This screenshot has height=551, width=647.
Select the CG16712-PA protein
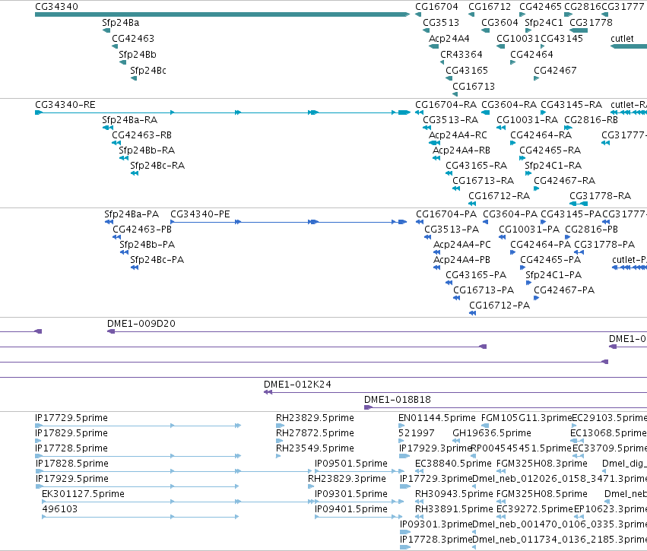(x=472, y=313)
